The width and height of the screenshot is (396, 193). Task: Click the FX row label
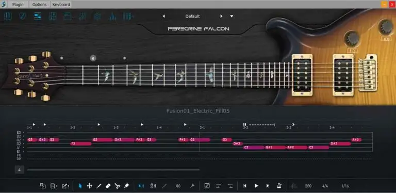pyautogui.click(x=19, y=155)
